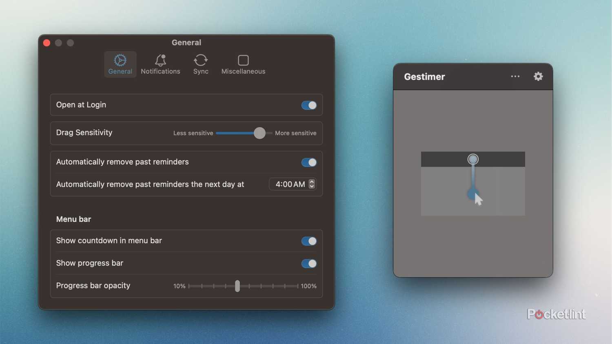Select the General settings tab icon
This screenshot has height=344, width=612.
120,60
